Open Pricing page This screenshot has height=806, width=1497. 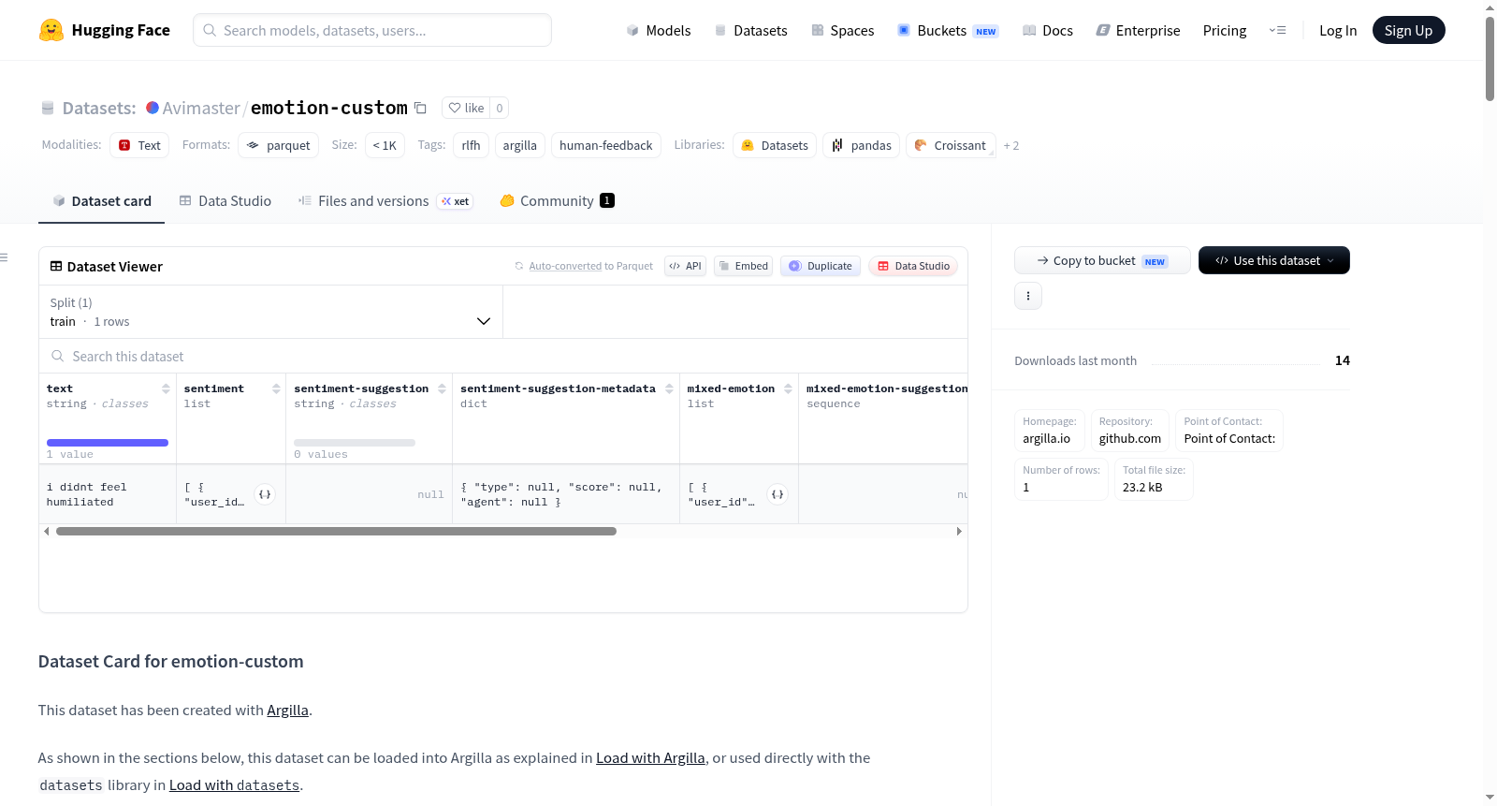coord(1225,31)
